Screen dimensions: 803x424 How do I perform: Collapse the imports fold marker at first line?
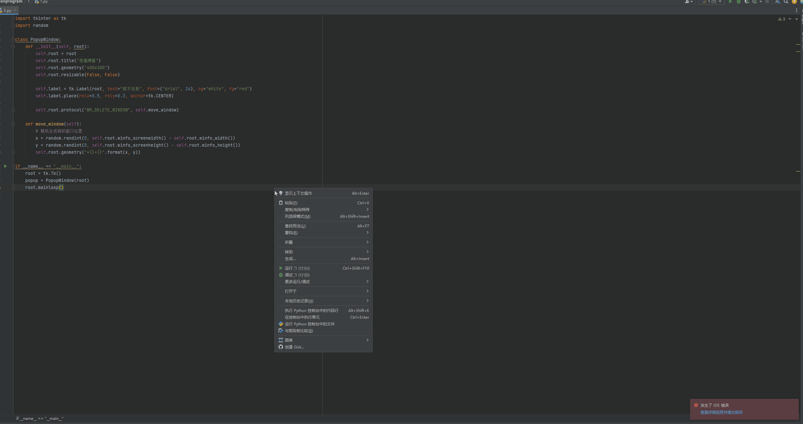13,19
